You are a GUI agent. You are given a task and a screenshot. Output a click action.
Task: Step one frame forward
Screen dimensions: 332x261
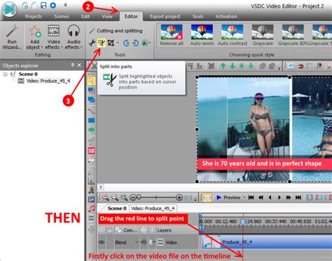[279, 197]
